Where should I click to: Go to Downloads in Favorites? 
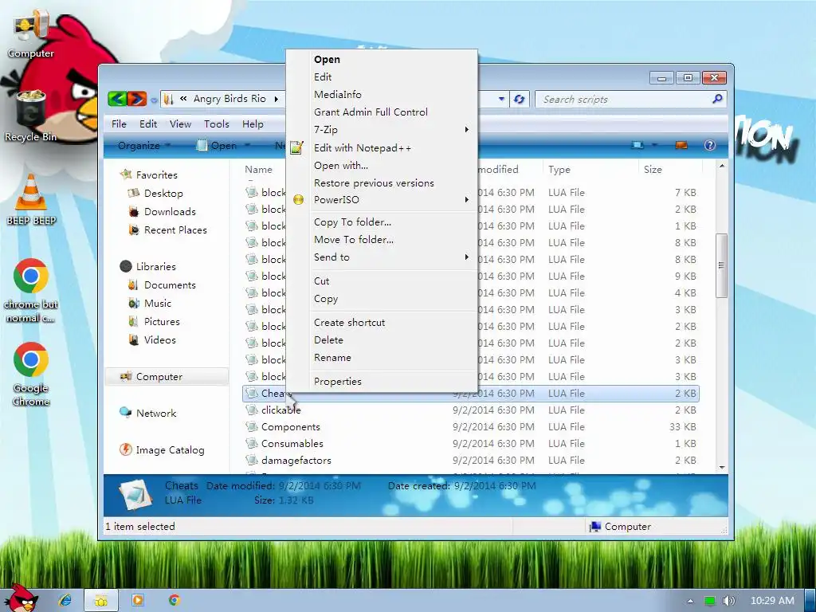(x=170, y=212)
